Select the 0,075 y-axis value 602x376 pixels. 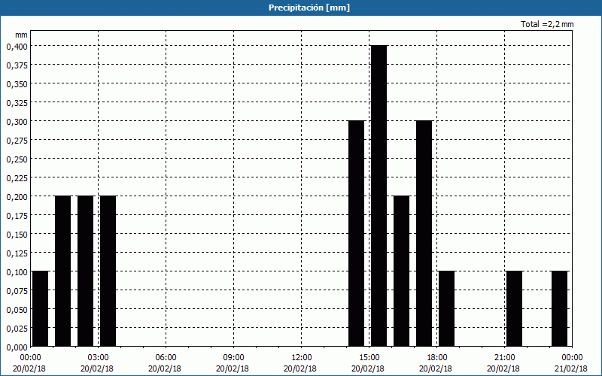17,291
